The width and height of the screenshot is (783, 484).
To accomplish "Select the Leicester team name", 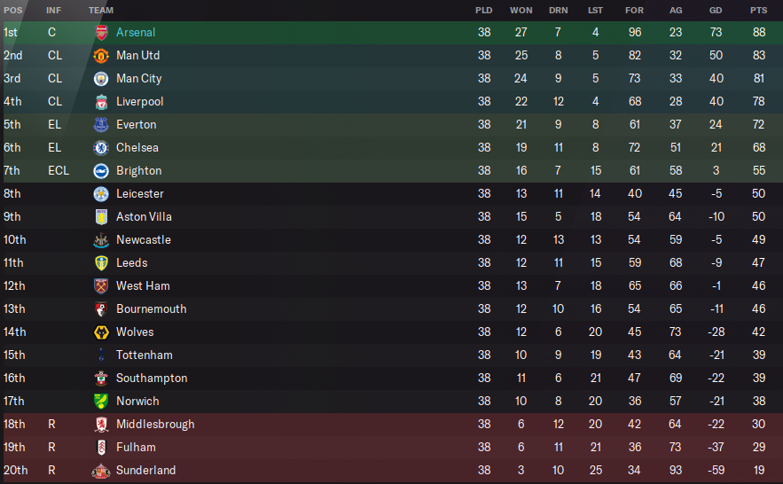I will coord(139,194).
